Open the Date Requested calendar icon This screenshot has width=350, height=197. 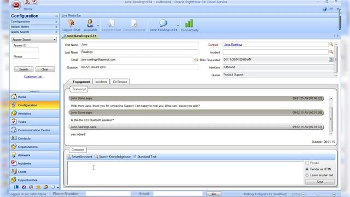tap(331, 60)
